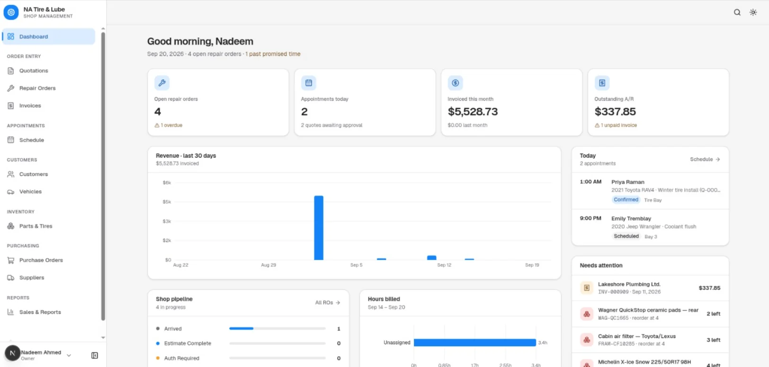
Task: Click the $337.85 amount in Needs attention
Action: click(x=709, y=288)
